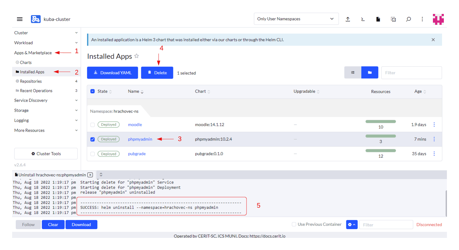Check the pubgrade row checkbox
Viewport: 459px width, 250px height.
92,154
